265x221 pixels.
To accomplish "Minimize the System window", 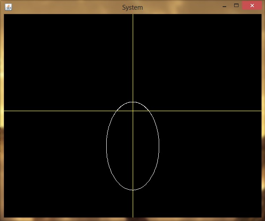I will (224, 6).
